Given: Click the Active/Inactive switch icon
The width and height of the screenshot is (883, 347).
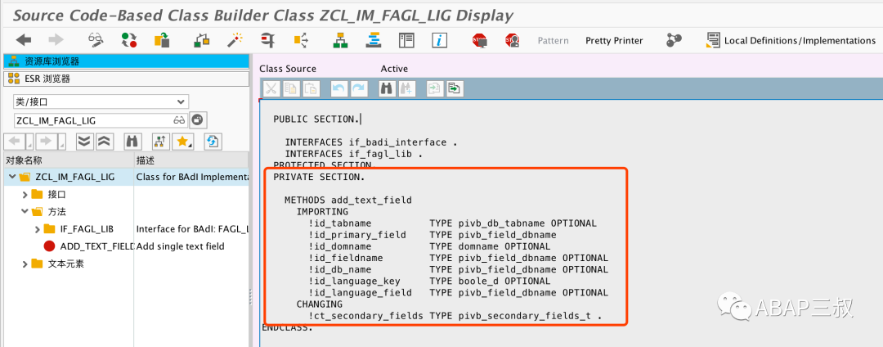Looking at the screenshot, I should [x=129, y=40].
